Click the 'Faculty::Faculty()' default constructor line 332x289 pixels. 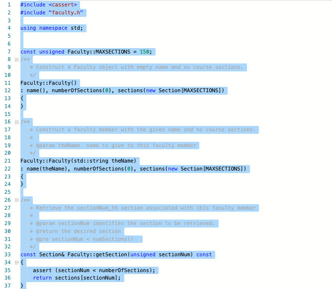click(x=49, y=83)
